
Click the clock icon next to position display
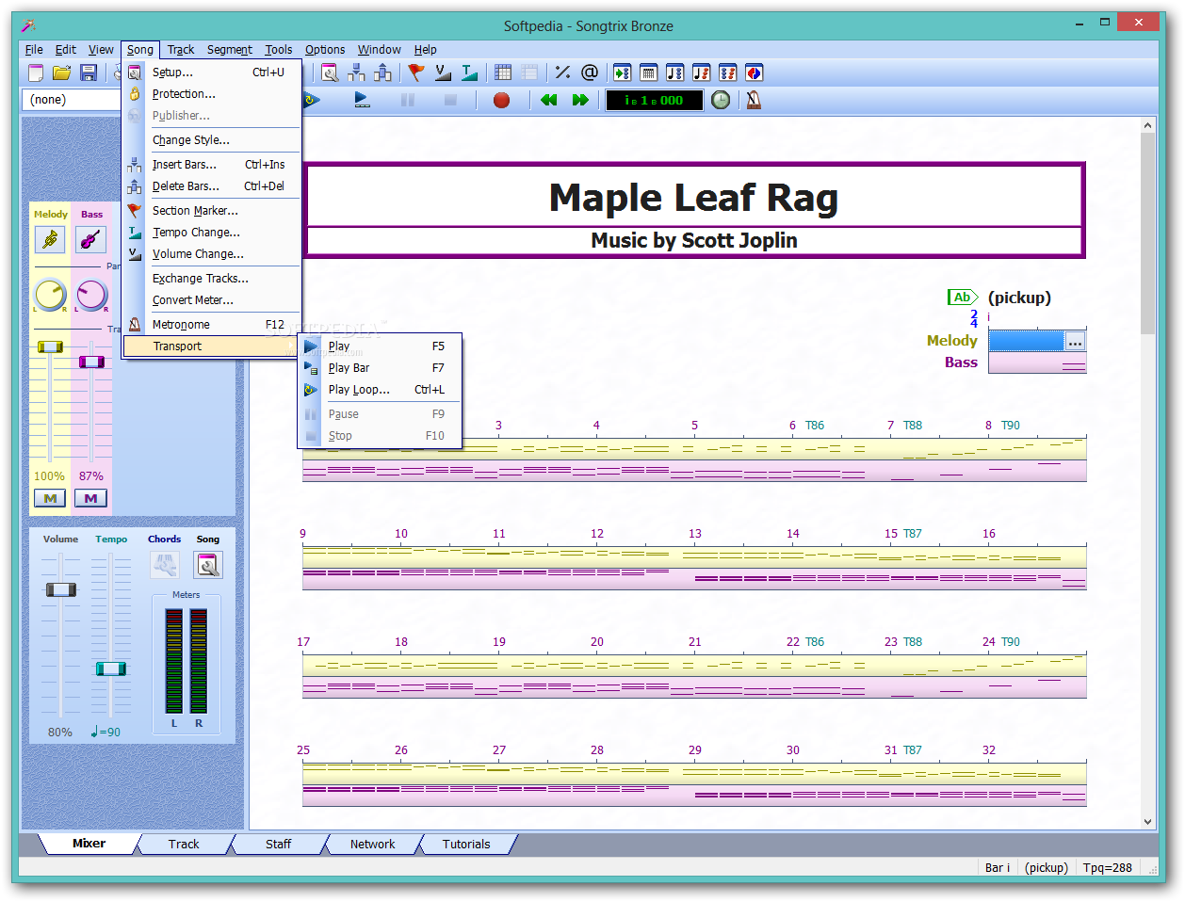tap(721, 100)
